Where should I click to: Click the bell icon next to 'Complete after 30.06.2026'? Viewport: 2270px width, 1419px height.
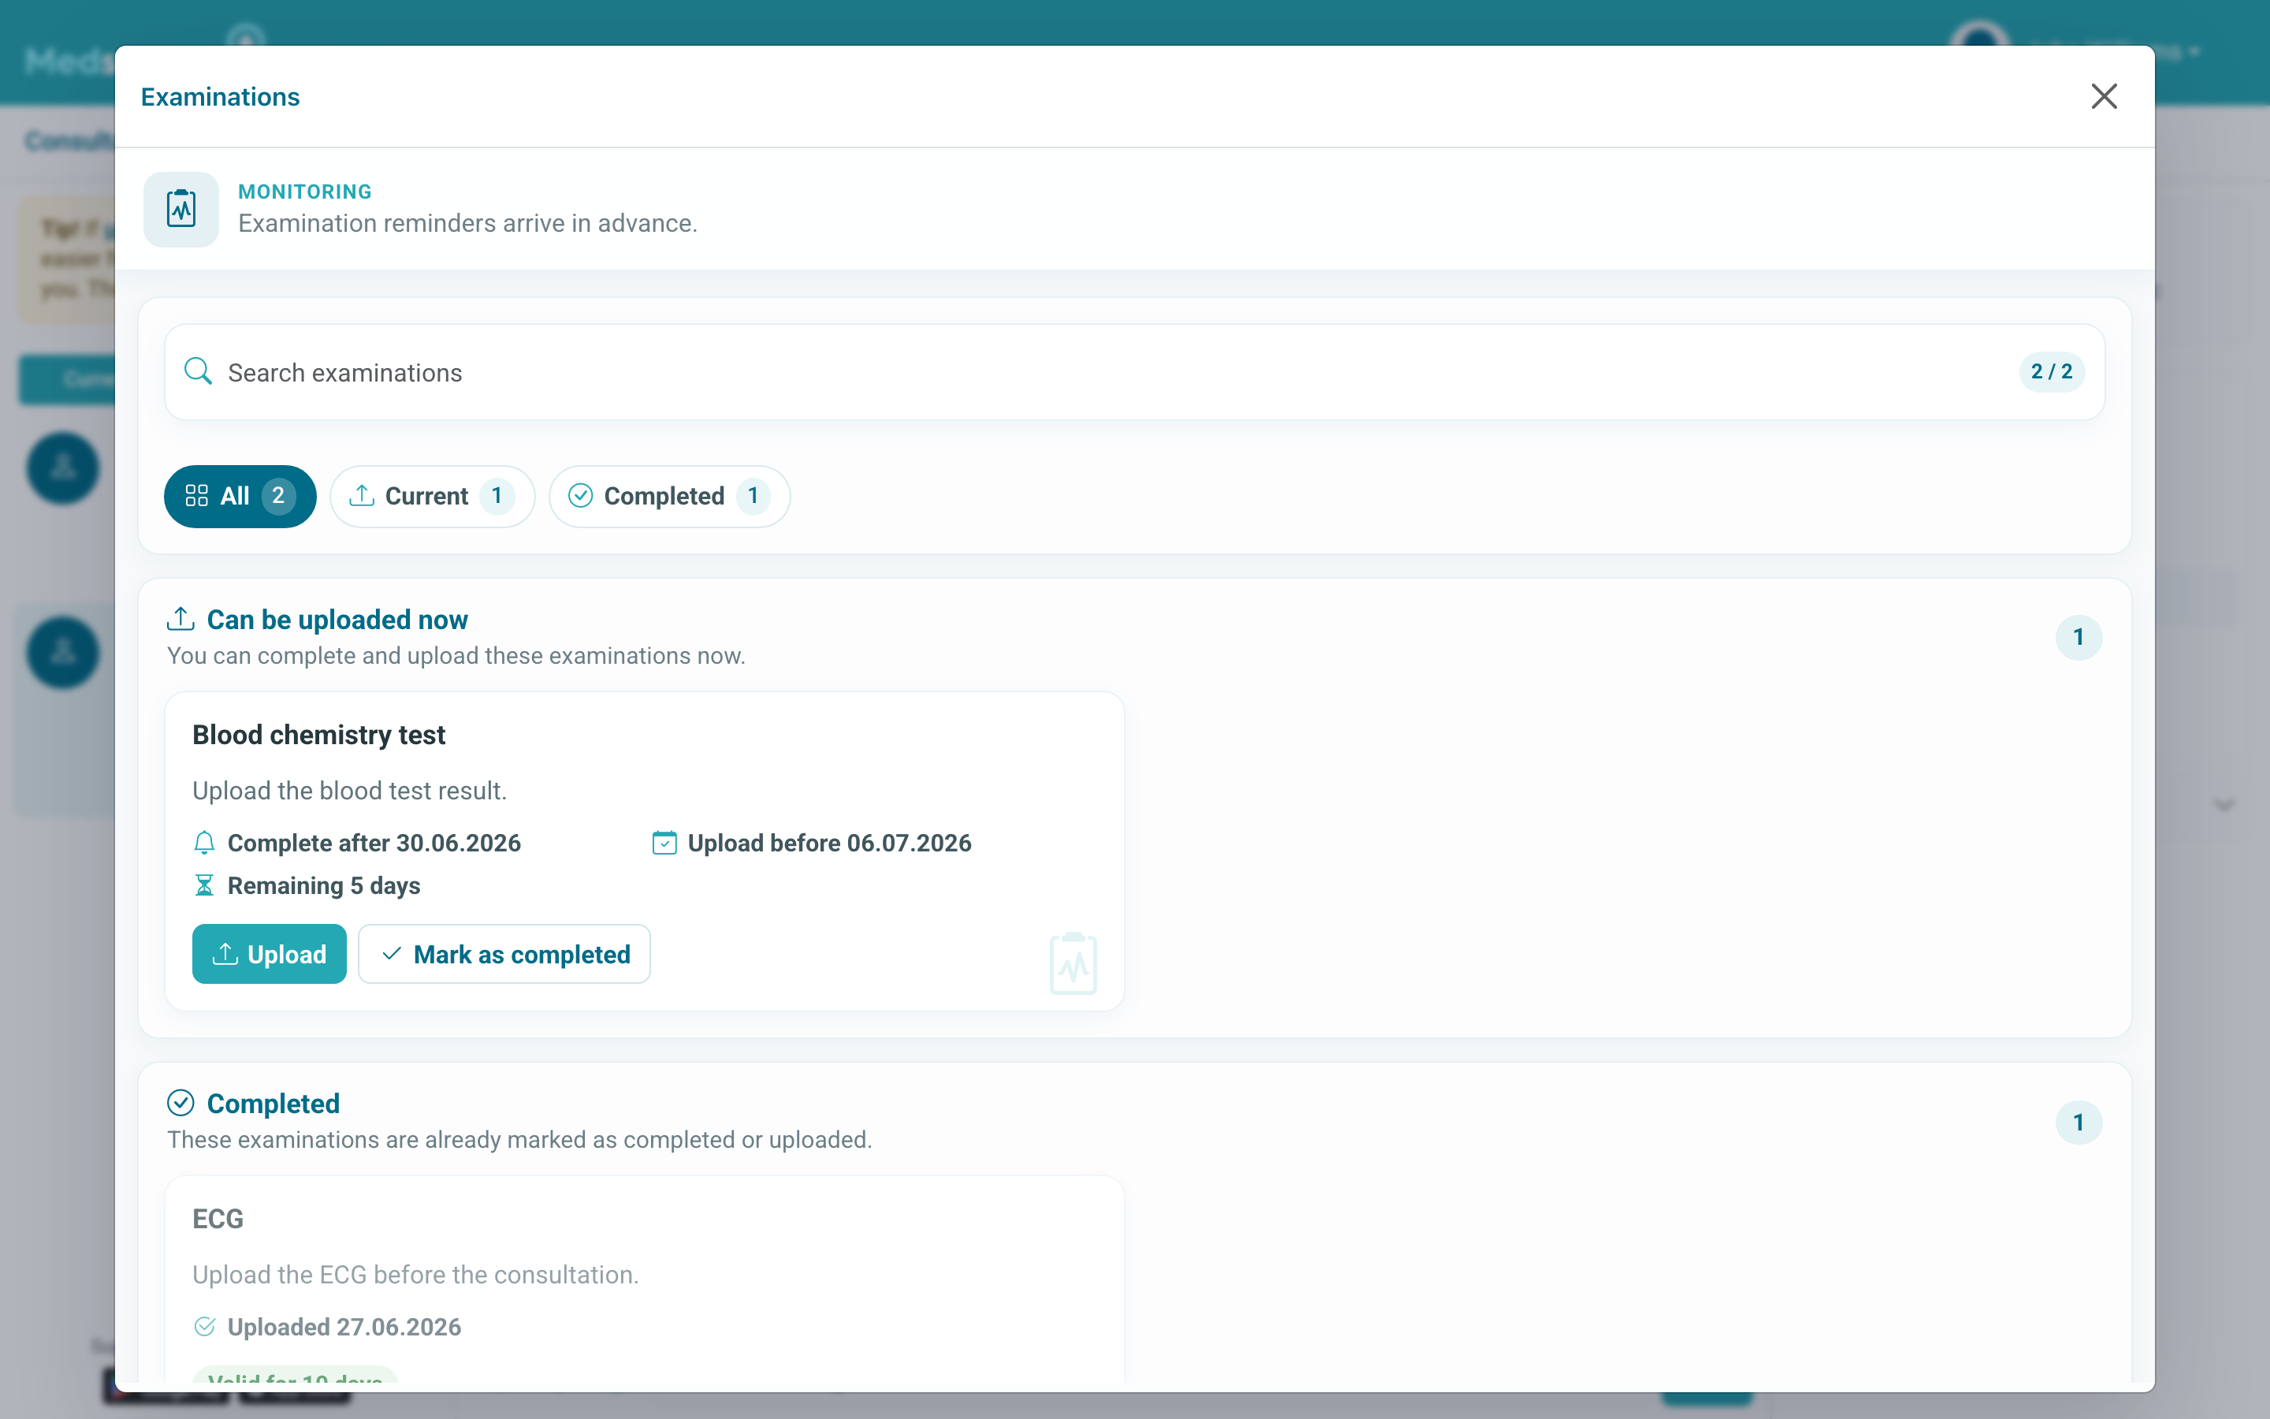point(203,843)
